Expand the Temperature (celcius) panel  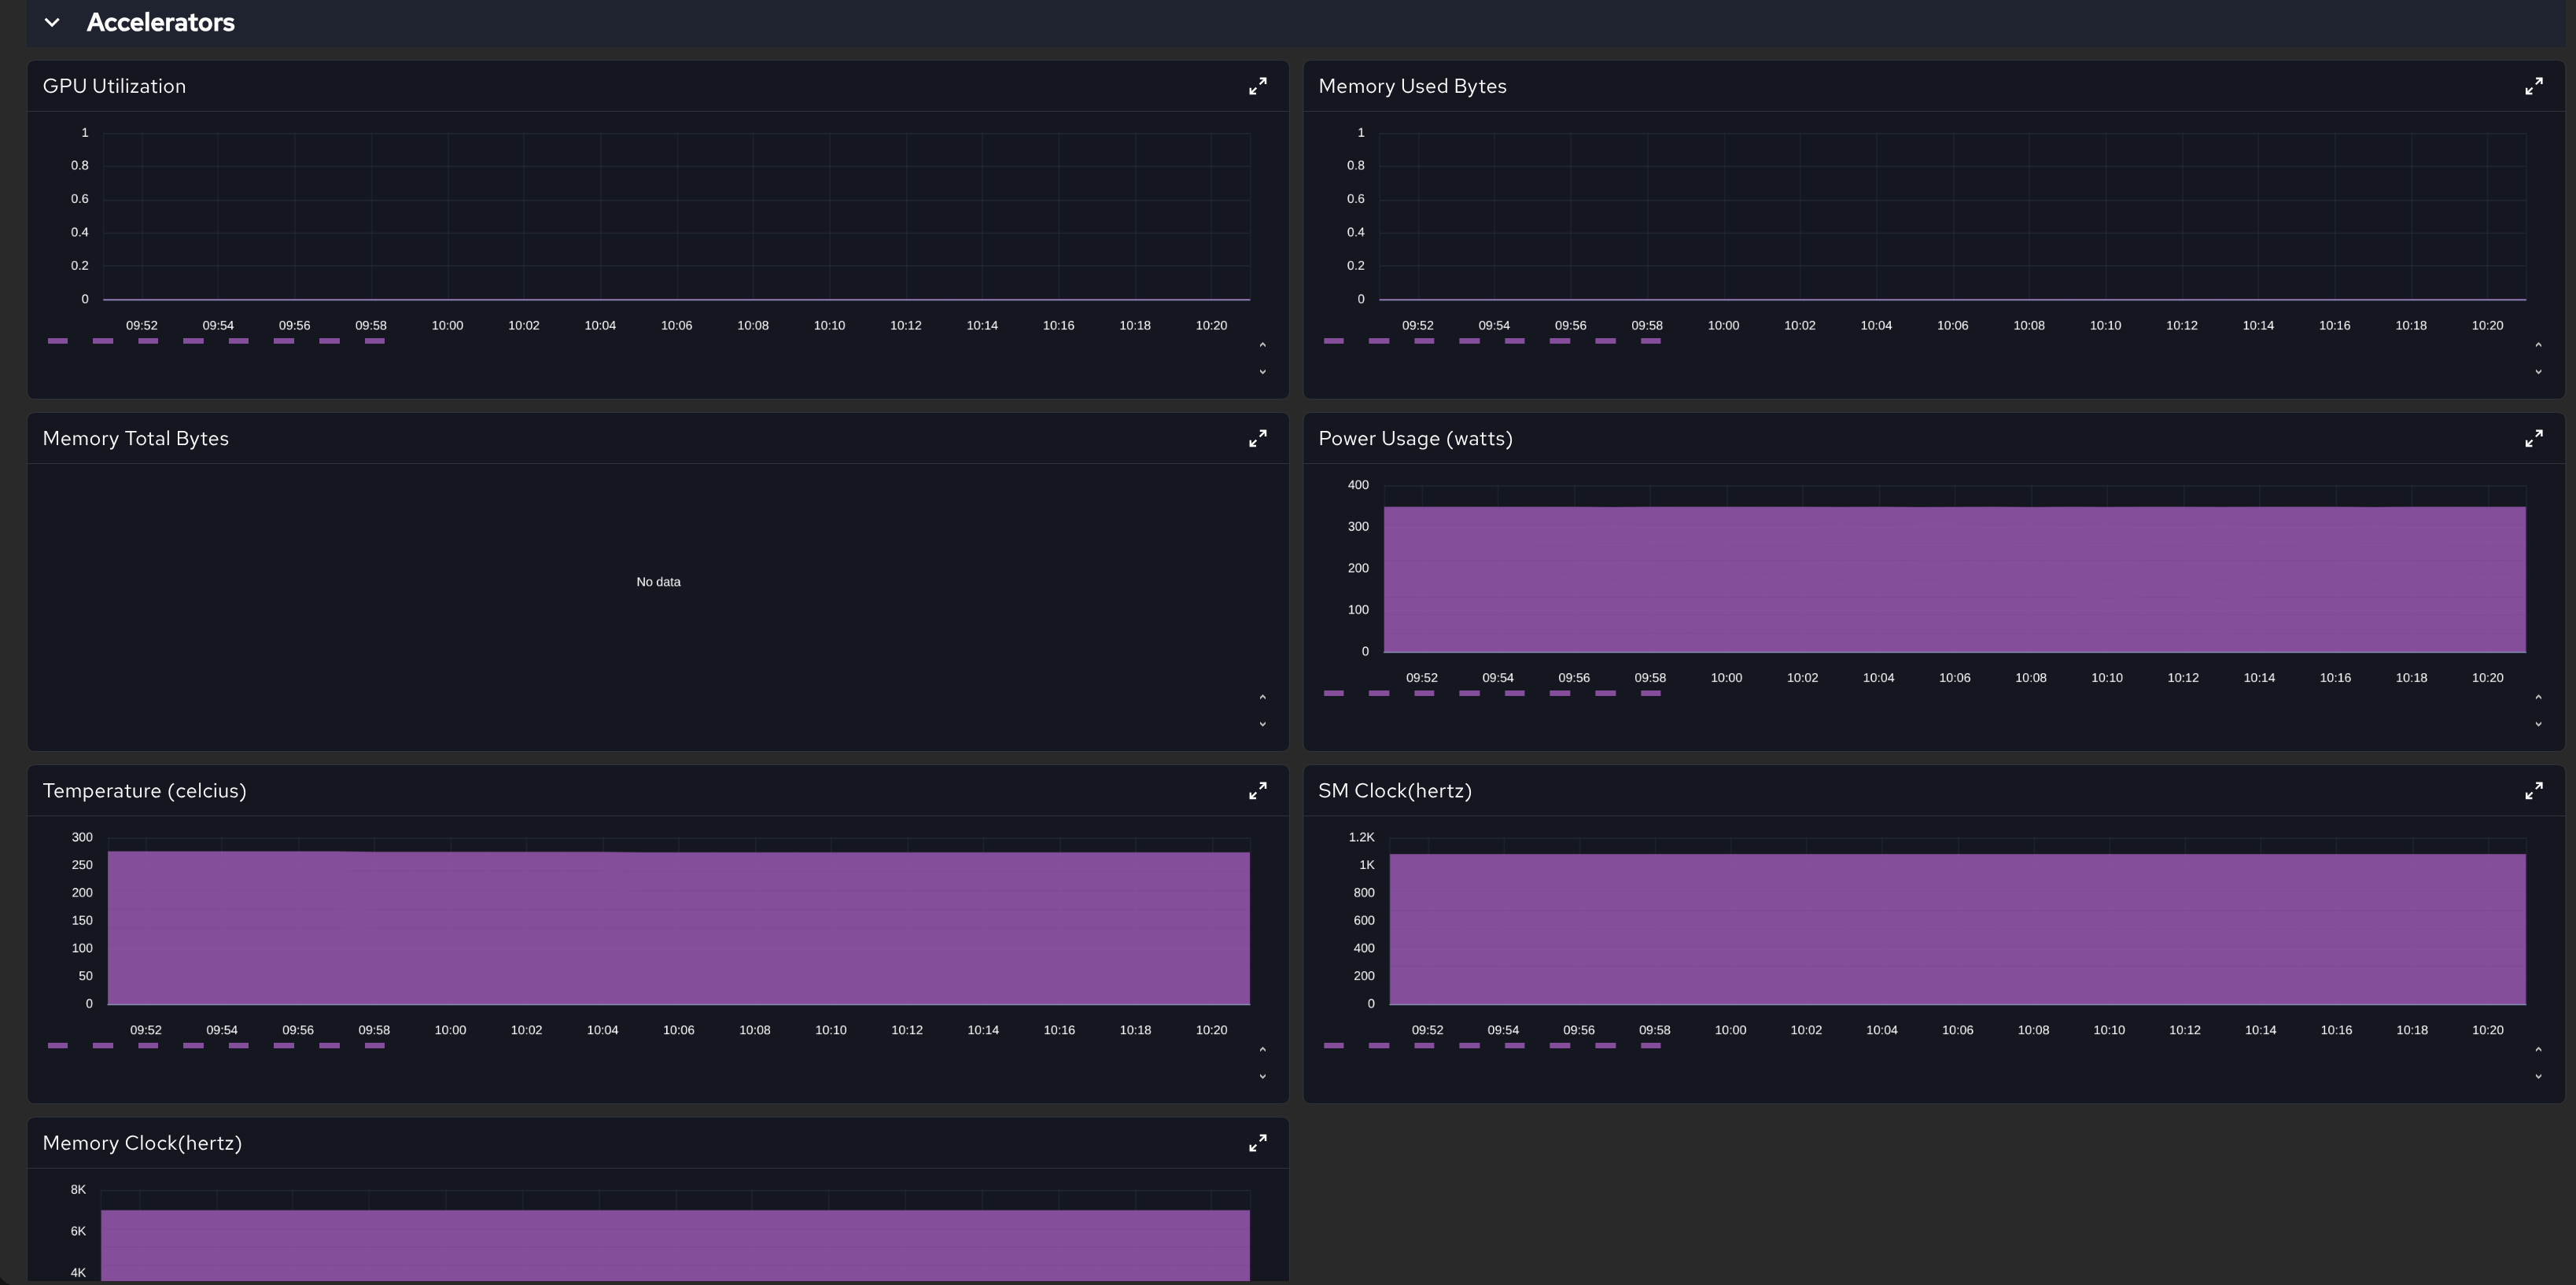[x=1257, y=791]
